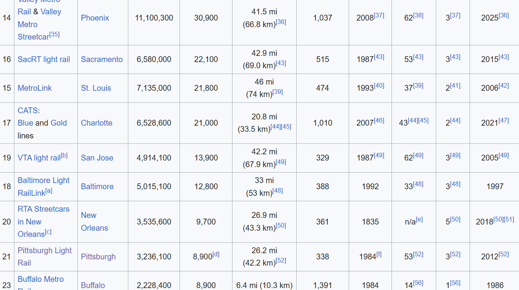Viewport: 519px width, 290px height.
Task: Open citation [41] in the St. Louis row
Action: coord(455,86)
